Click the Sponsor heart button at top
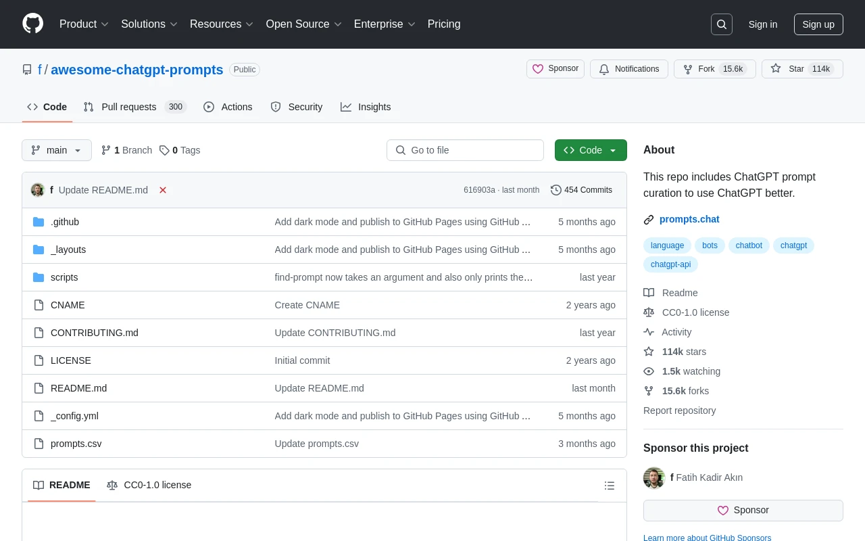The height and width of the screenshot is (541, 865). (x=555, y=69)
